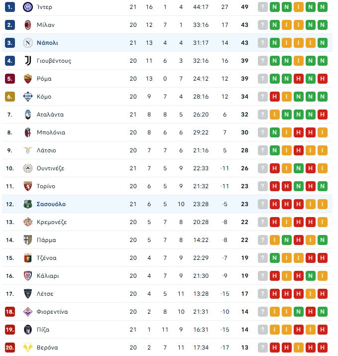Click the red position badge 18

coord(10,312)
